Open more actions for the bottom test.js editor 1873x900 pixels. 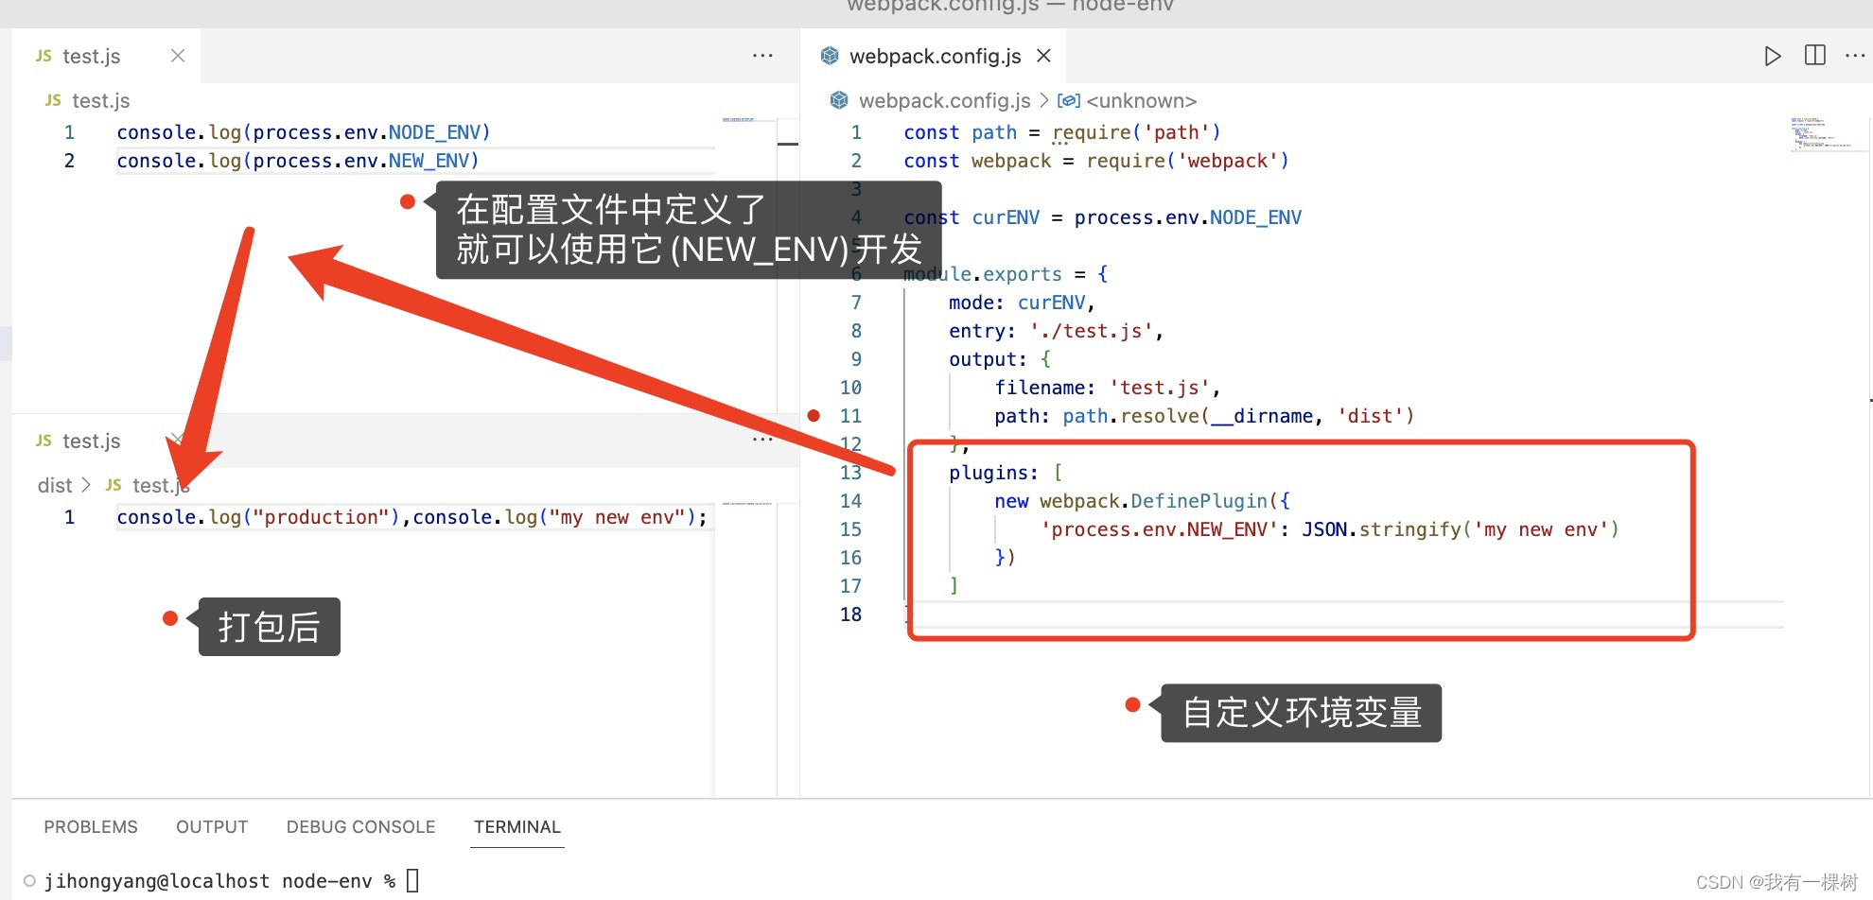(x=762, y=439)
